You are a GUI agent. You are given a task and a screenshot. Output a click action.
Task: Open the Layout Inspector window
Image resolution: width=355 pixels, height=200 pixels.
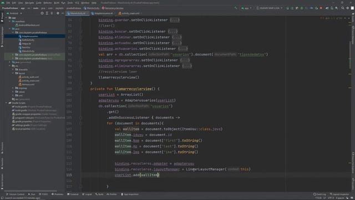click(x=339, y=194)
